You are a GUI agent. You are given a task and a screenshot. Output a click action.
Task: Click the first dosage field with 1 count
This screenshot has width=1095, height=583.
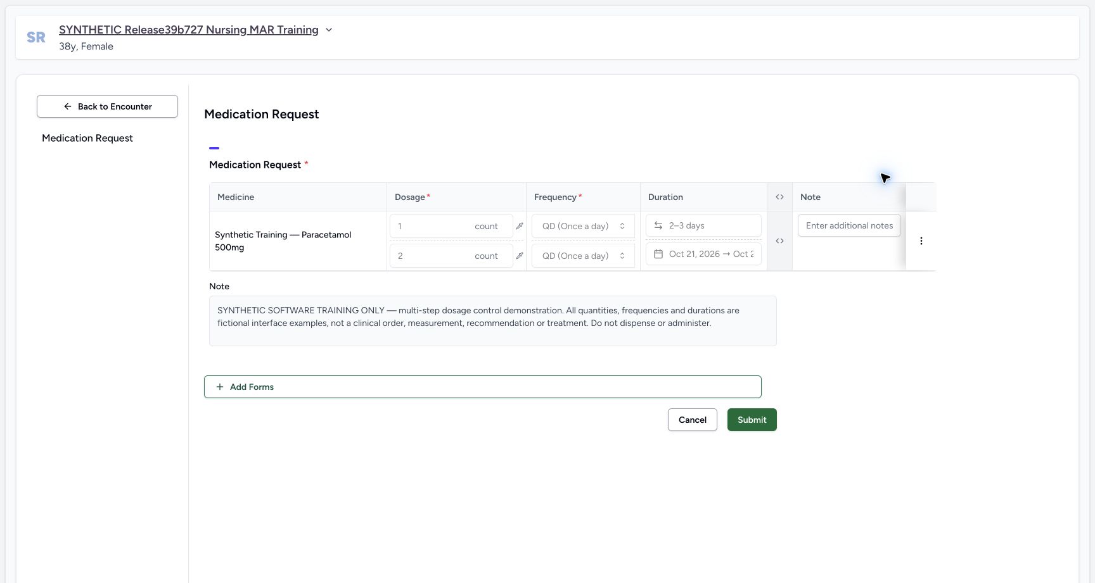point(451,226)
